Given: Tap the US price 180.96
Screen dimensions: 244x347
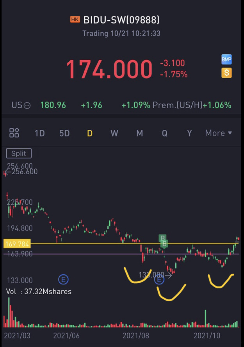Looking at the screenshot, I should coord(53,105).
